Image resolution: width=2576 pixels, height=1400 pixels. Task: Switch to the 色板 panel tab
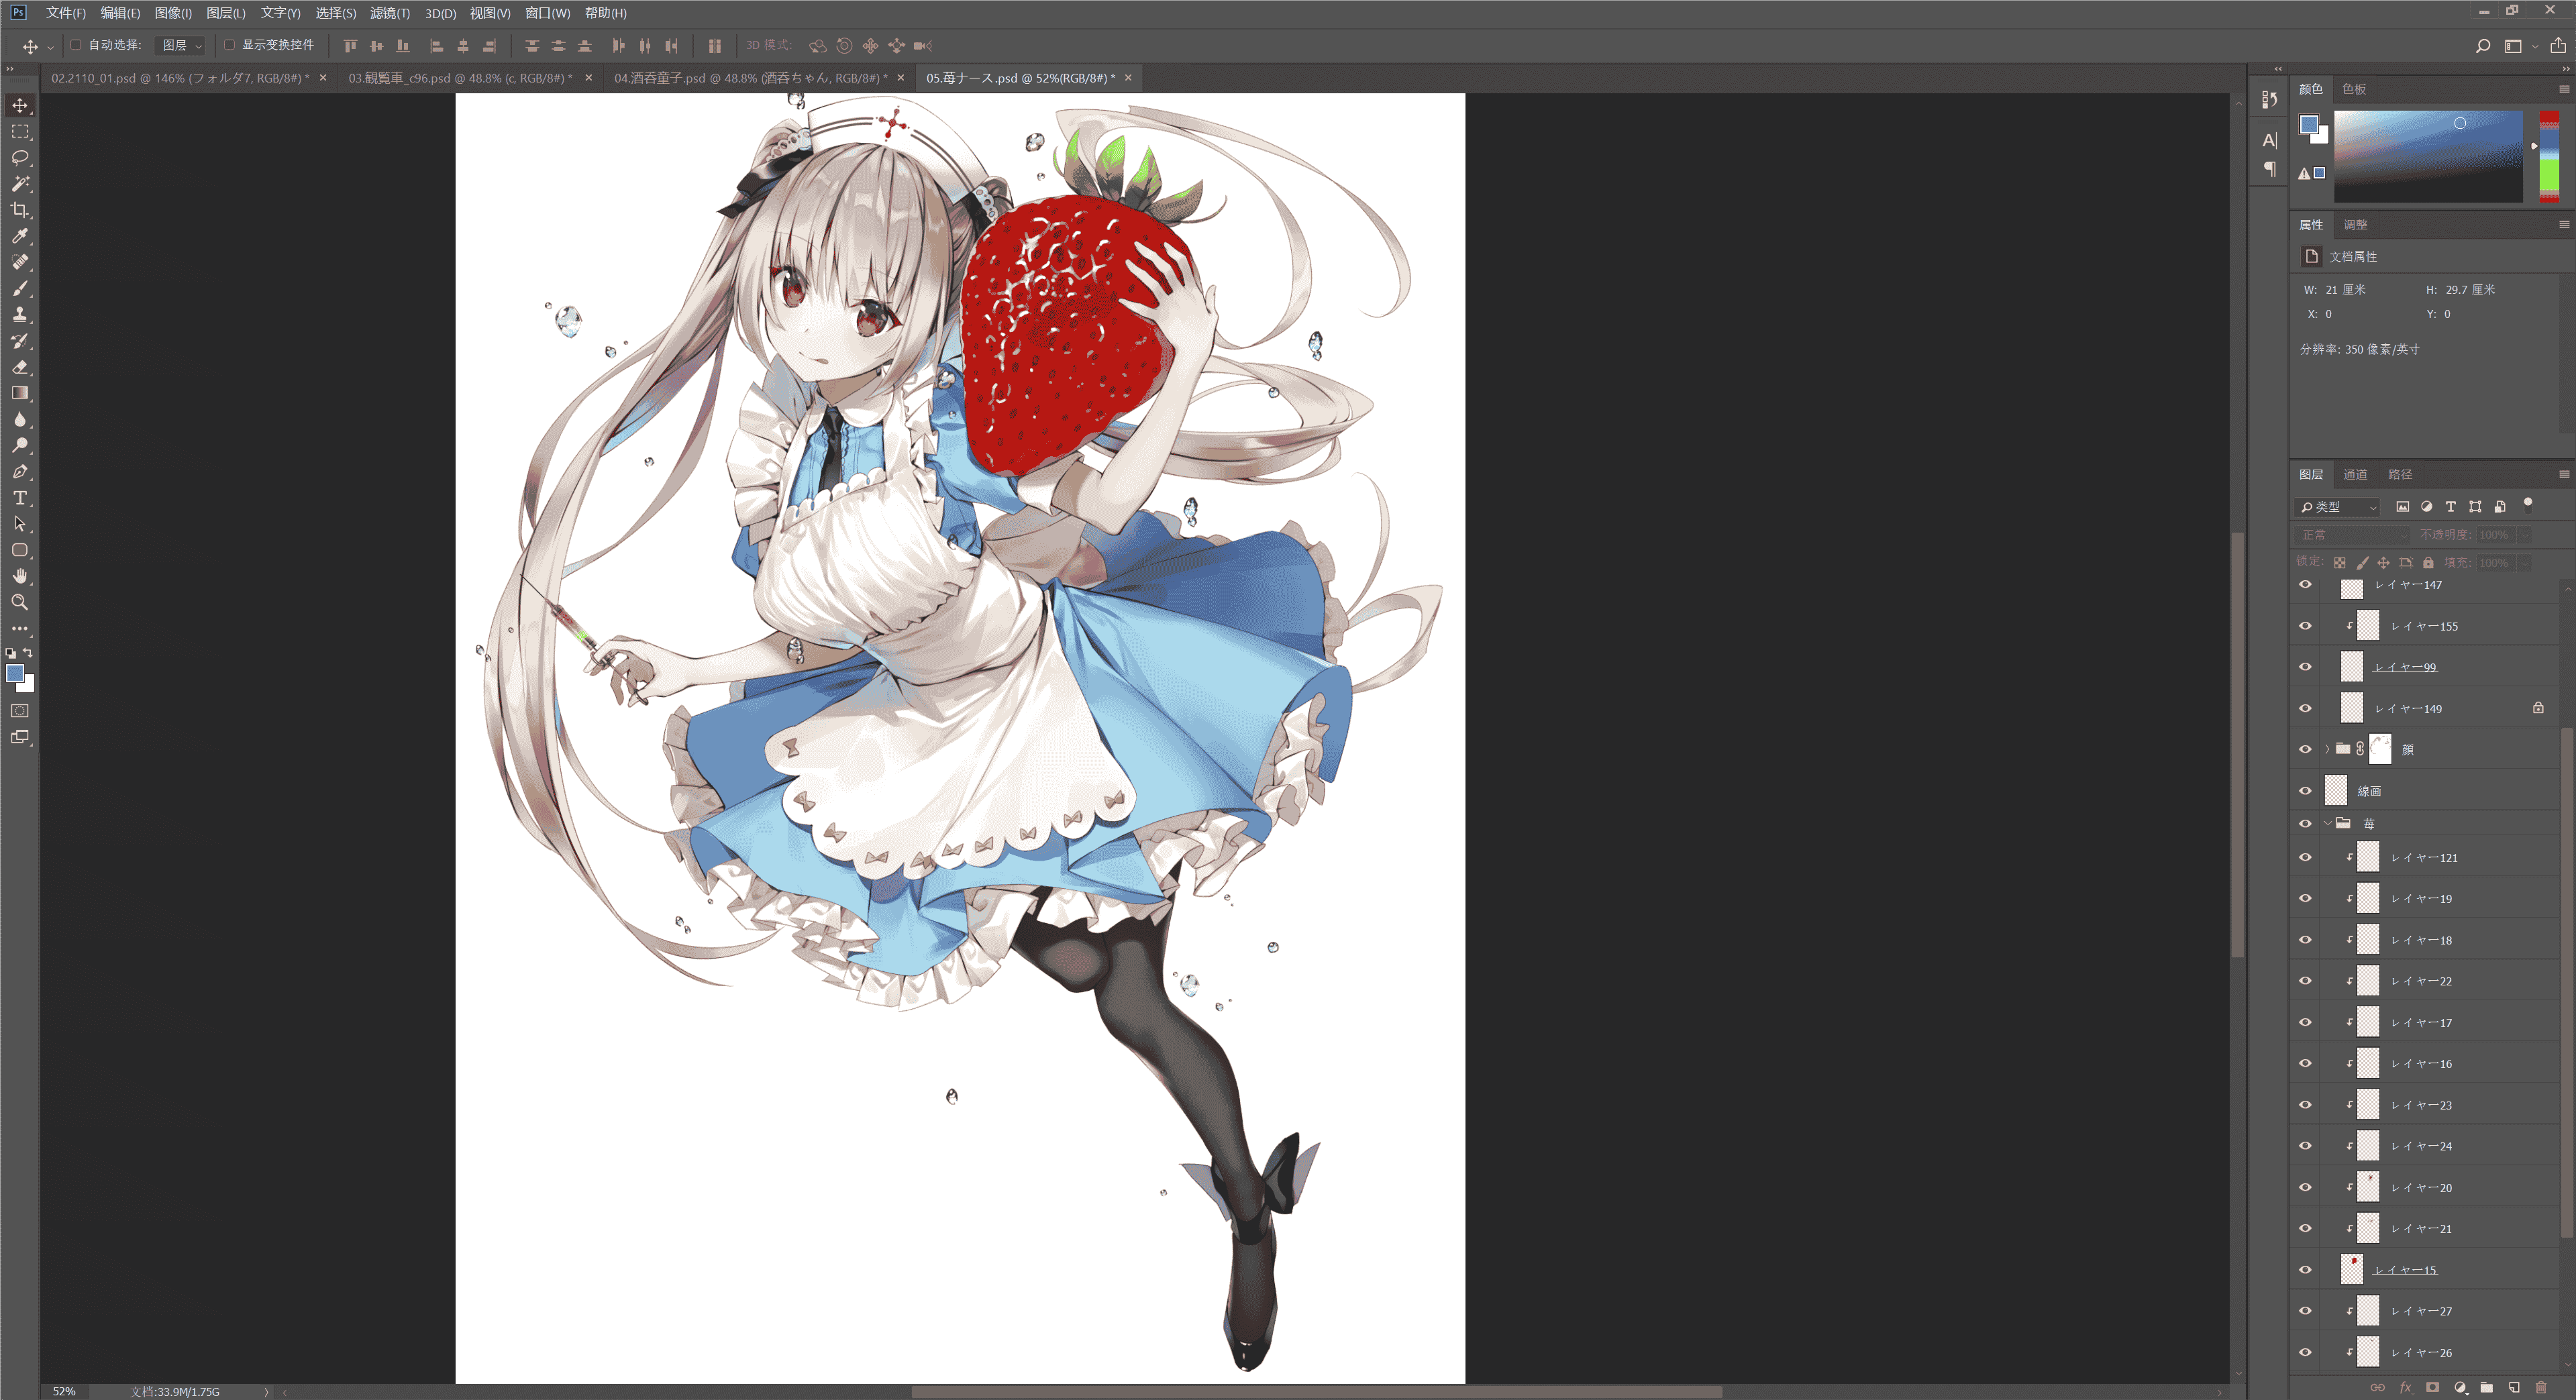pos(2354,89)
